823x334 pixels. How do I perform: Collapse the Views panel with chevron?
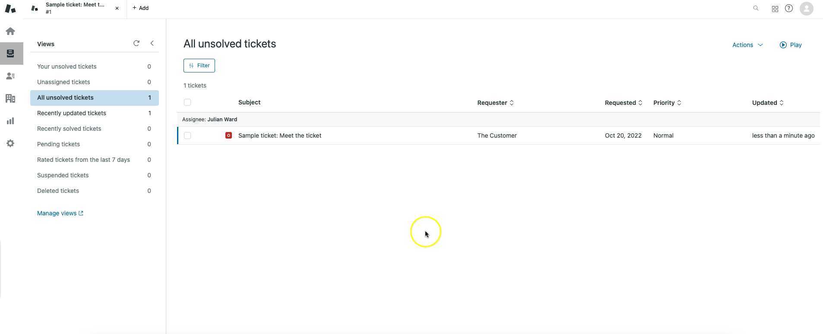pos(152,43)
